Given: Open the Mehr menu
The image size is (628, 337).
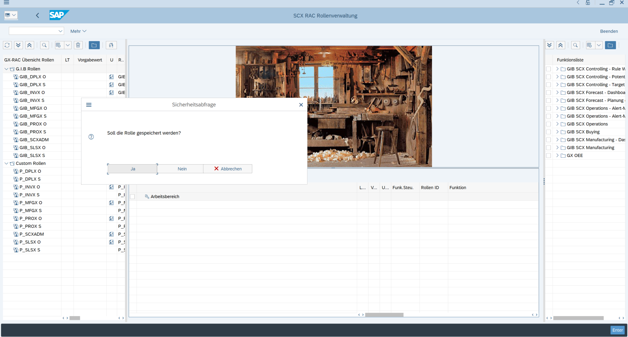Looking at the screenshot, I should [78, 31].
